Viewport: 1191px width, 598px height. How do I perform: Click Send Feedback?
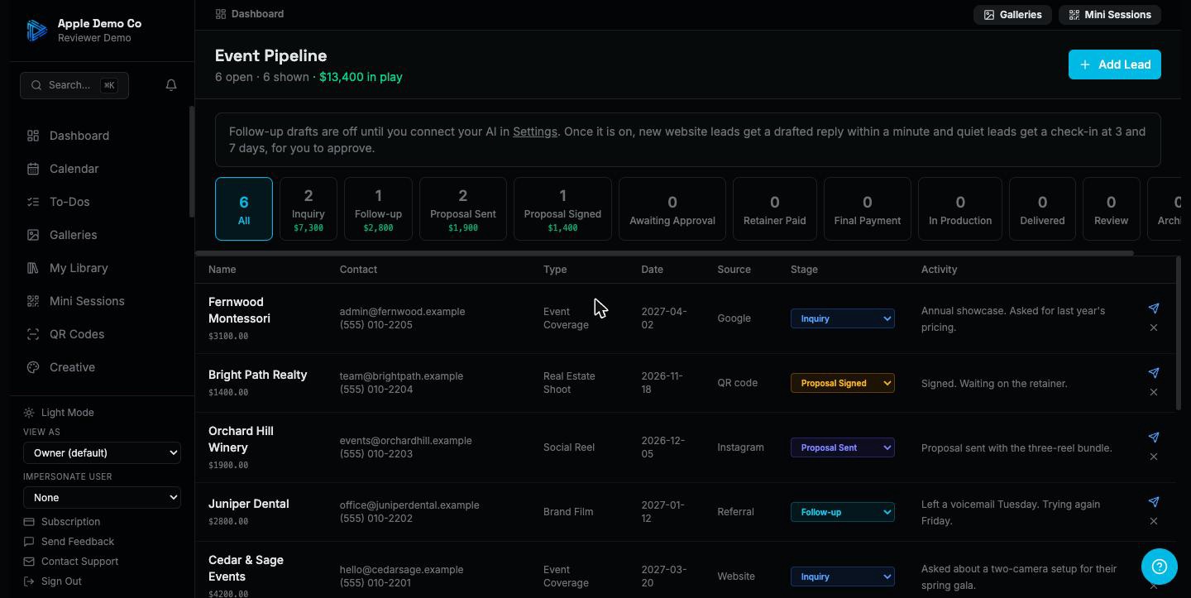pyautogui.click(x=69, y=542)
